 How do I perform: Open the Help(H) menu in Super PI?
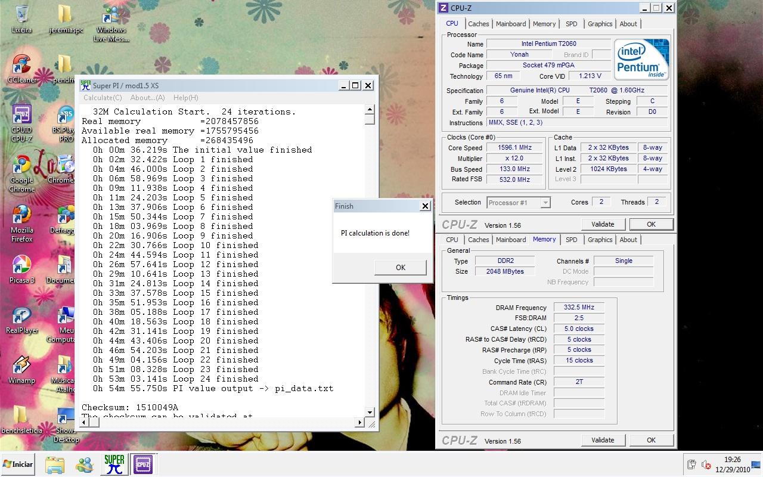[185, 98]
